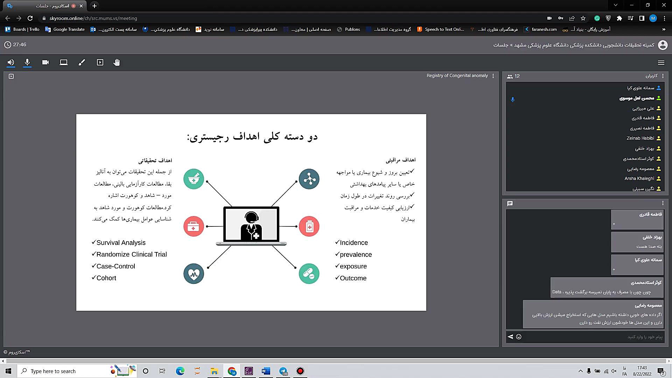The height and width of the screenshot is (378, 672).
Task: Select the whiteboard brush icon
Action: (x=82, y=62)
